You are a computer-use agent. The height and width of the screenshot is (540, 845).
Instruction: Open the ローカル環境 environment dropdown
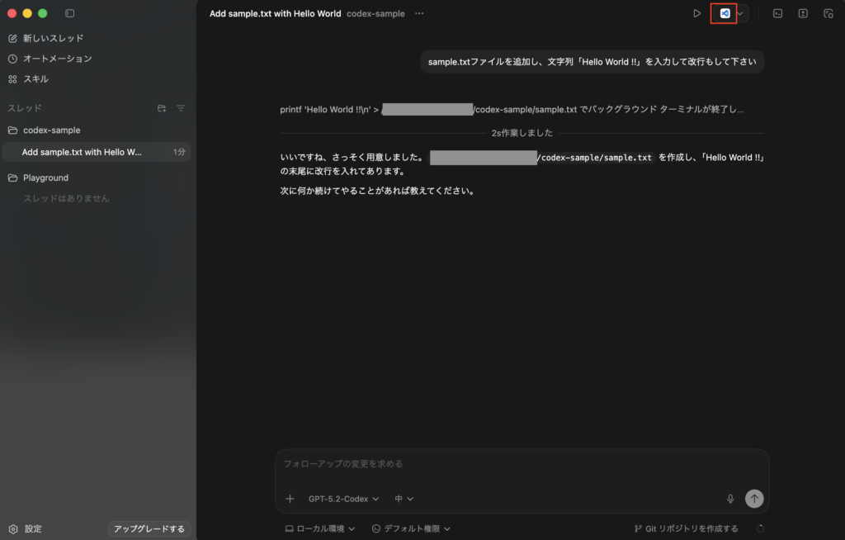pyautogui.click(x=320, y=528)
